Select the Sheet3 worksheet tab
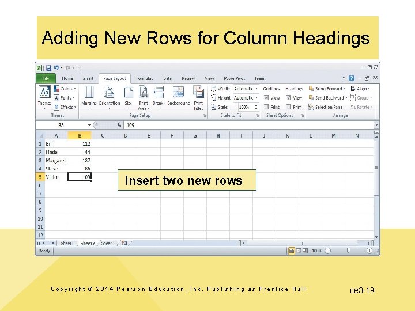Screen dimensions: 415x311 pyautogui.click(x=108, y=243)
